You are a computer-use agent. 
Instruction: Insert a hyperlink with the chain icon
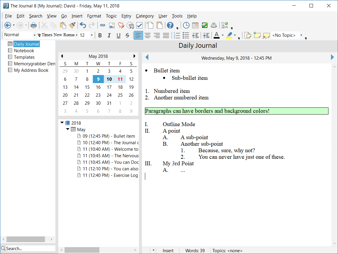[103, 25]
